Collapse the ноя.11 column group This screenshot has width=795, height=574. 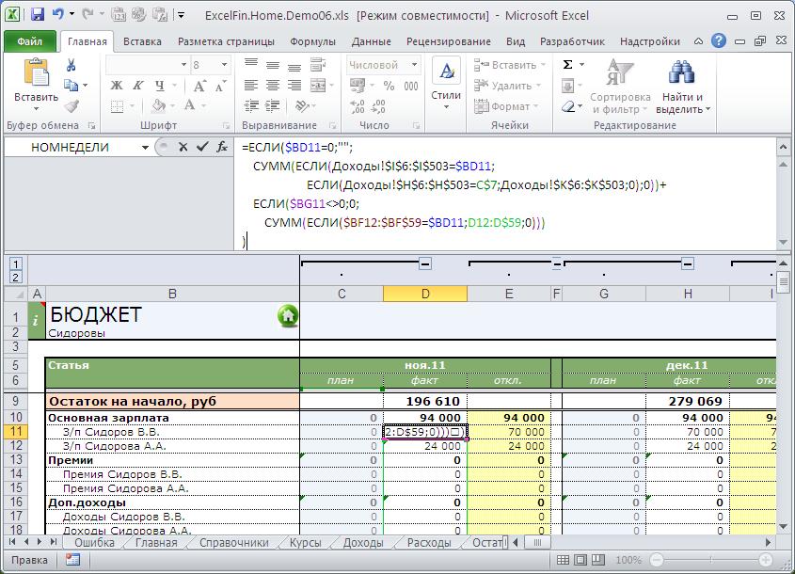click(425, 263)
